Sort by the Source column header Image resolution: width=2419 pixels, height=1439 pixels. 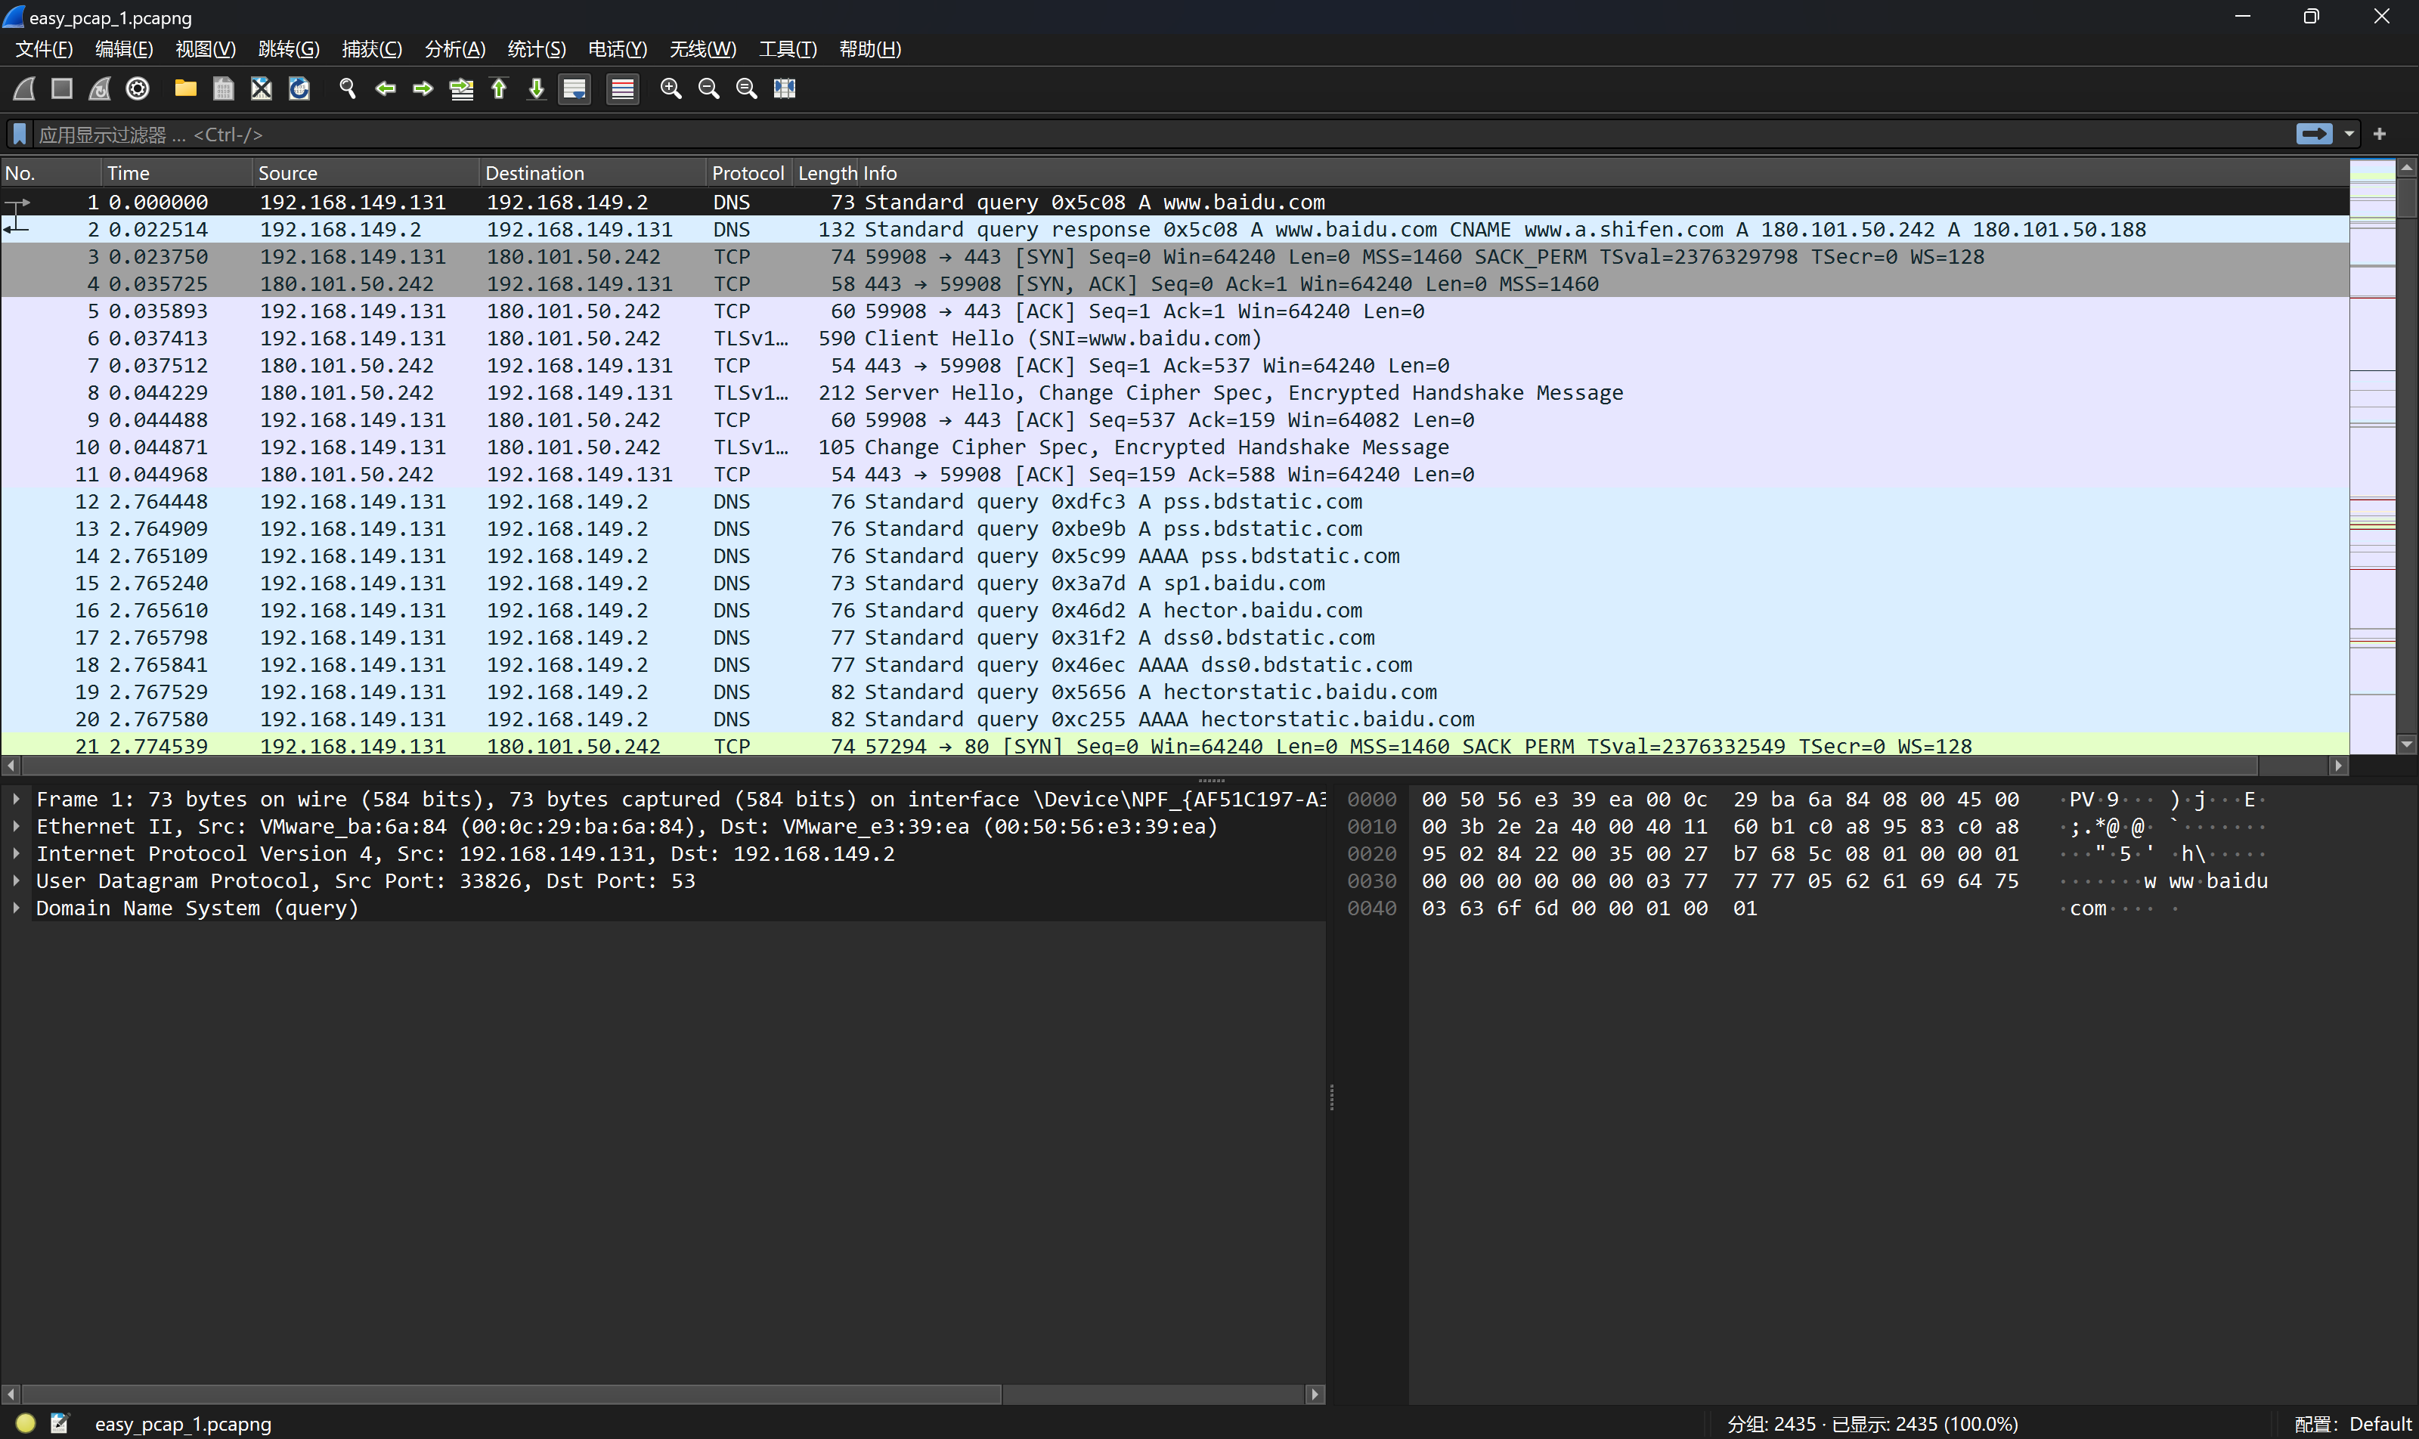click(366, 172)
